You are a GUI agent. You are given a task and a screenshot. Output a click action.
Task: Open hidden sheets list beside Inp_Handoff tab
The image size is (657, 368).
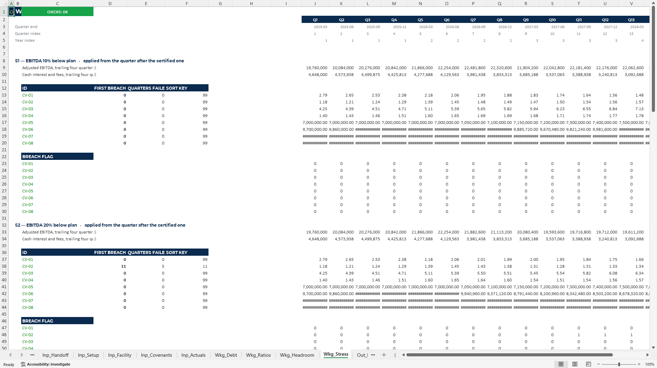click(32, 355)
